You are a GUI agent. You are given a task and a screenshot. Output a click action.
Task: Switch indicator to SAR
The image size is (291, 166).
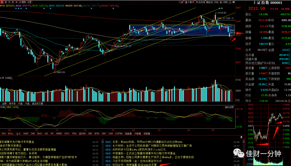111,133
